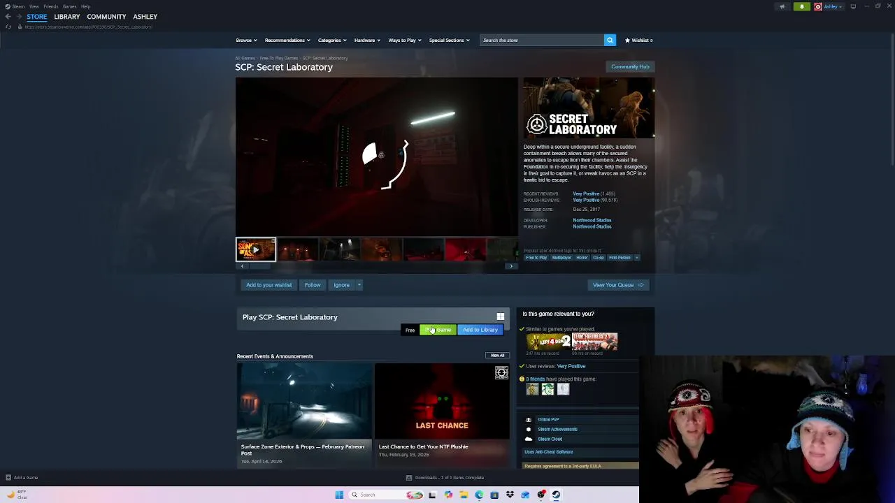
Task: Open the Very Positive recent reviews link
Action: (x=586, y=194)
